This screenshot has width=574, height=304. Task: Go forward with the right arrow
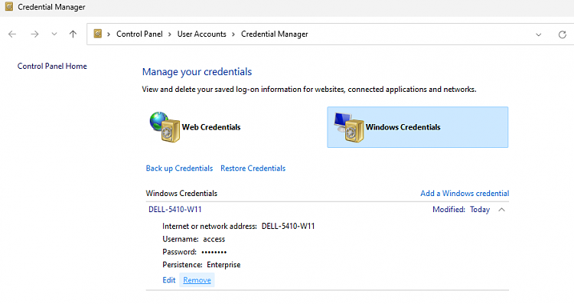coord(34,34)
